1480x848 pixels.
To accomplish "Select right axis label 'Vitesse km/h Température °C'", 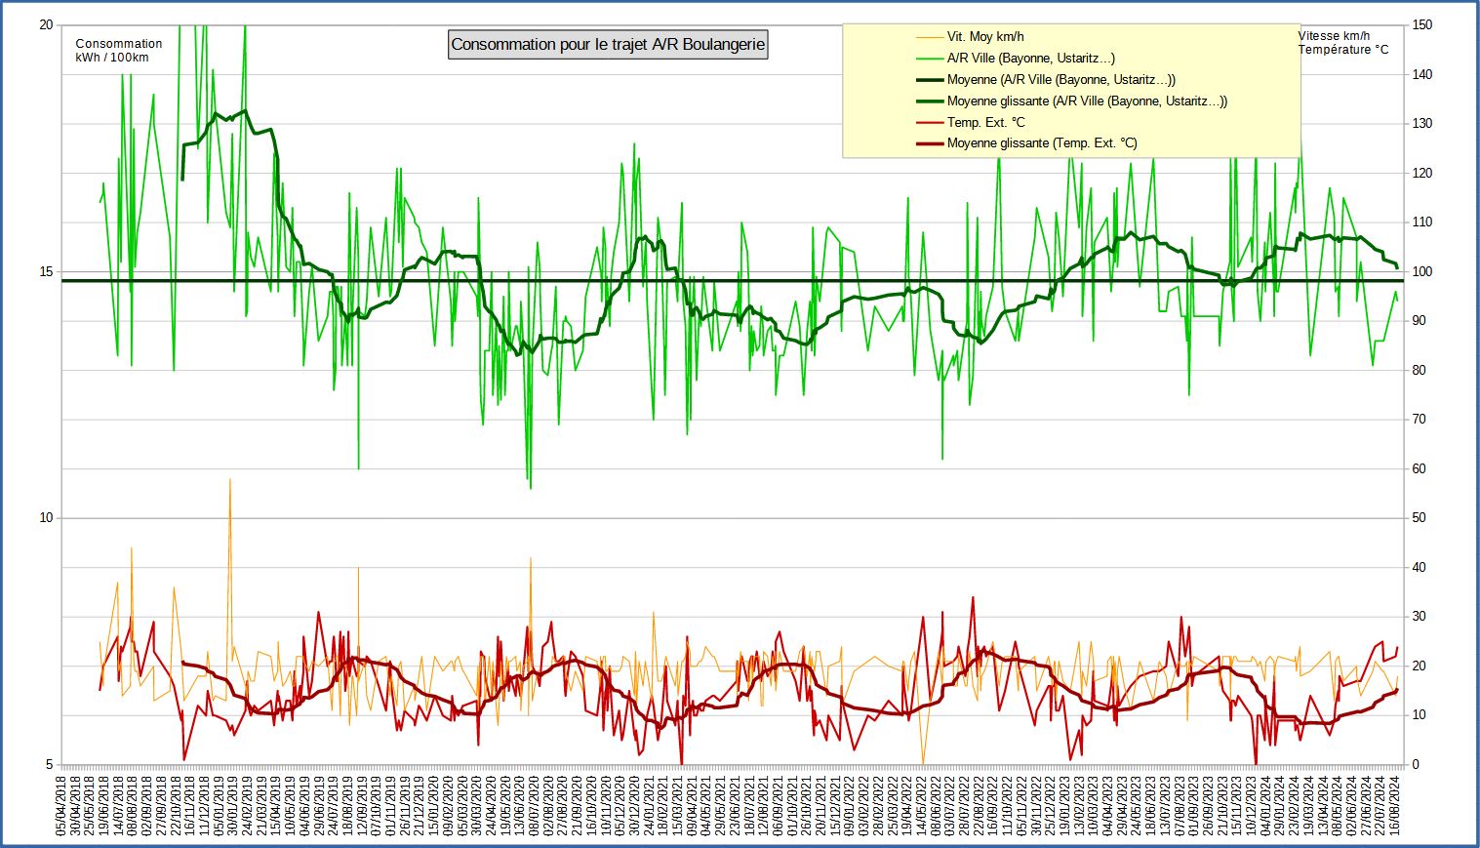I will click(1343, 43).
